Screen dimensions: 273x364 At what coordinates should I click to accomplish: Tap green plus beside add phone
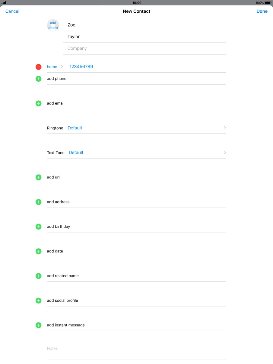(x=39, y=79)
